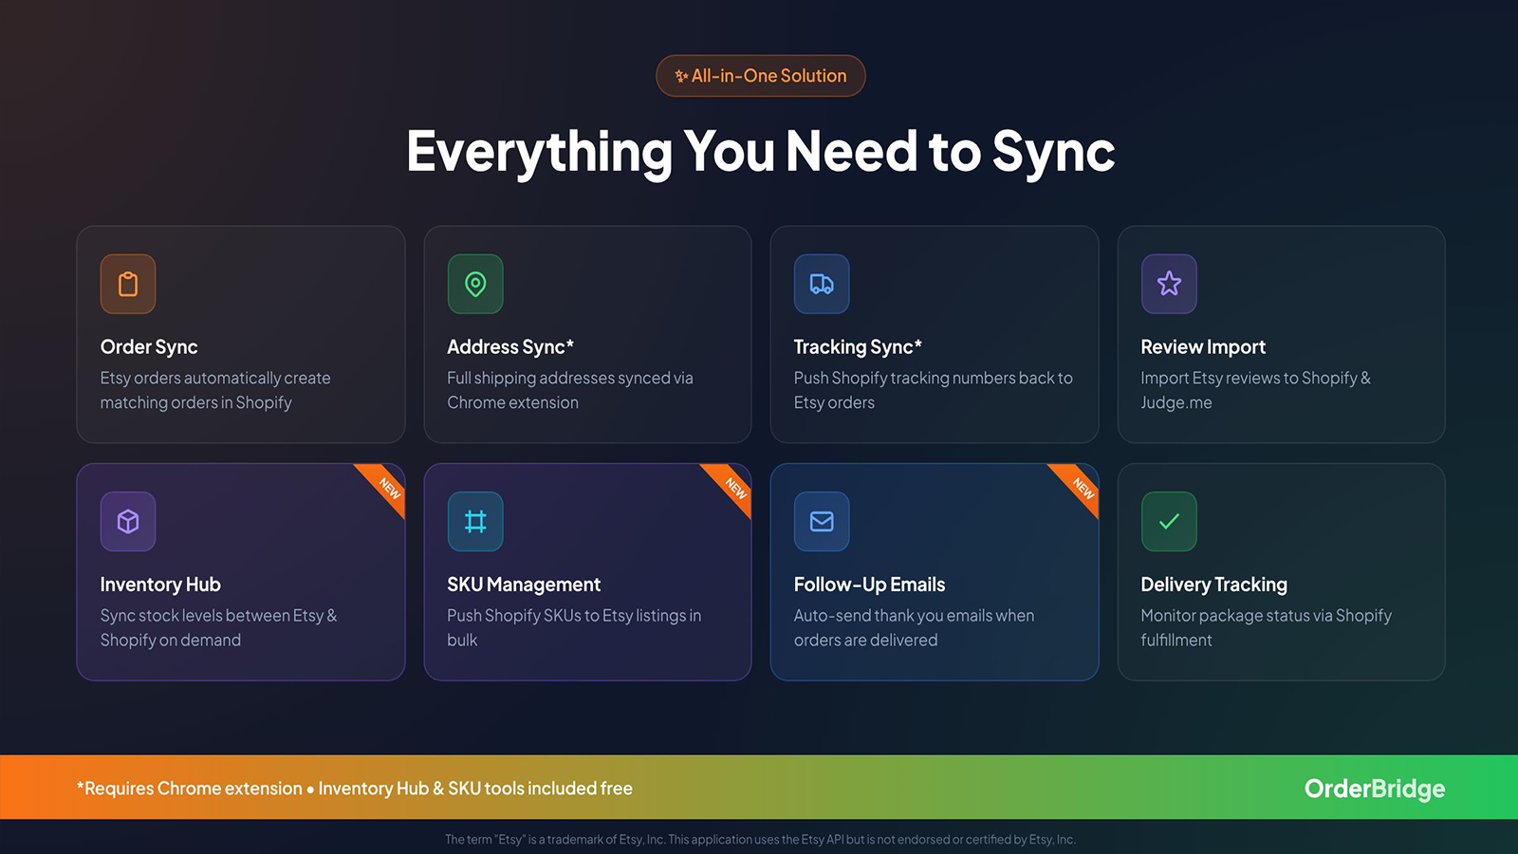Click the 'Everything You Need to Sync' heading
The height and width of the screenshot is (854, 1518).
pos(761,152)
